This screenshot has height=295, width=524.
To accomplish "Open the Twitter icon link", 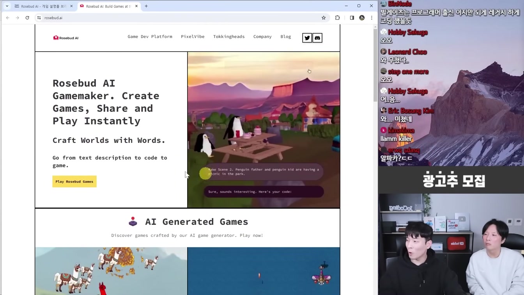I will [x=307, y=38].
